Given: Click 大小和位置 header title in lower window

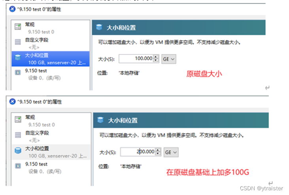Looking at the screenshot, I should 123,121.
